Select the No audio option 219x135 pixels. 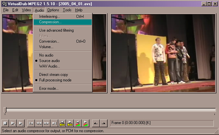click(46, 55)
